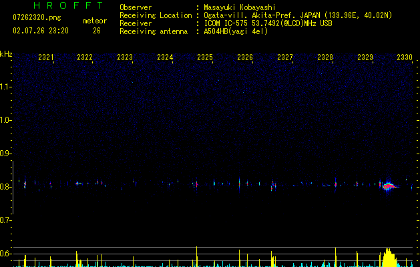
Task: Click the HROFFT title text
Action: pos(69,5)
